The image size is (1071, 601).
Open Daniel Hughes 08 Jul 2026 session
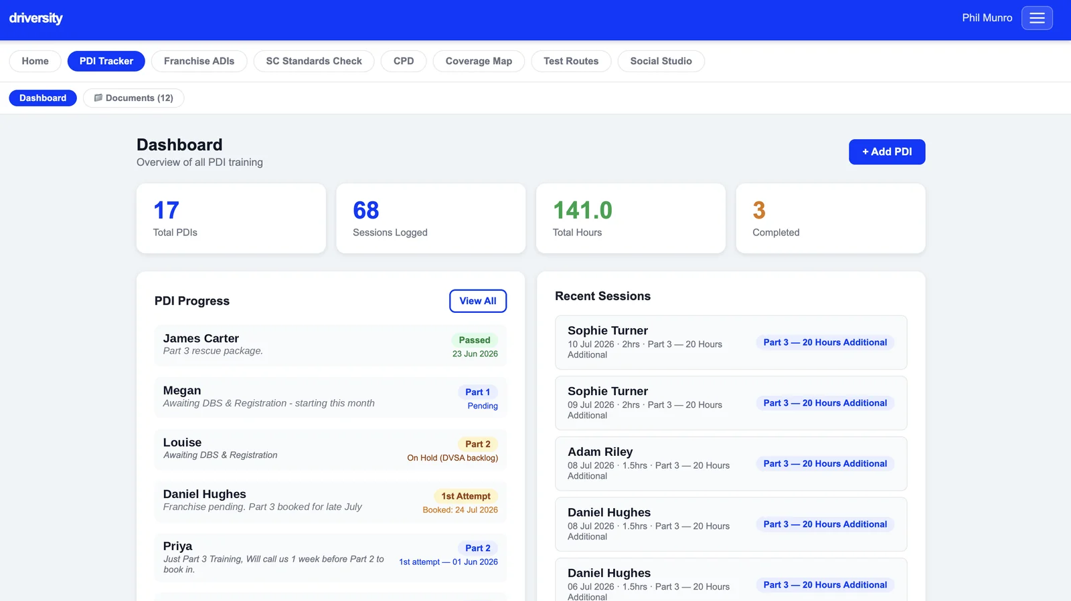731,524
